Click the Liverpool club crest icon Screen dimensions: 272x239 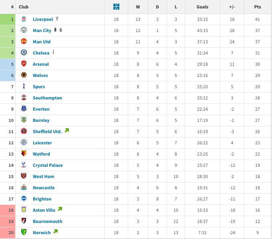click(x=24, y=19)
